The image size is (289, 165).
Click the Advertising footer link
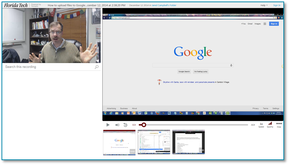111,109
